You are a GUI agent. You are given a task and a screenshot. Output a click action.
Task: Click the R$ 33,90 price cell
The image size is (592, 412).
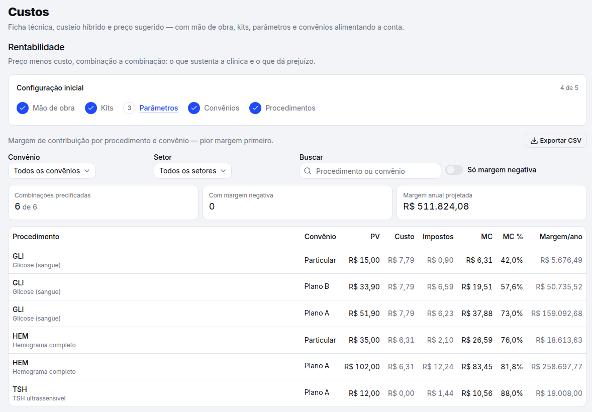(x=364, y=287)
